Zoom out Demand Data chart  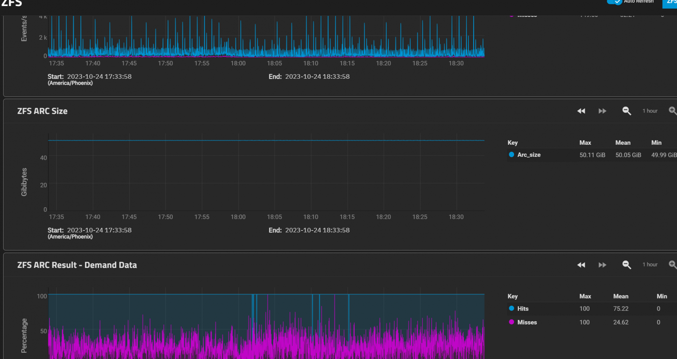click(x=627, y=265)
